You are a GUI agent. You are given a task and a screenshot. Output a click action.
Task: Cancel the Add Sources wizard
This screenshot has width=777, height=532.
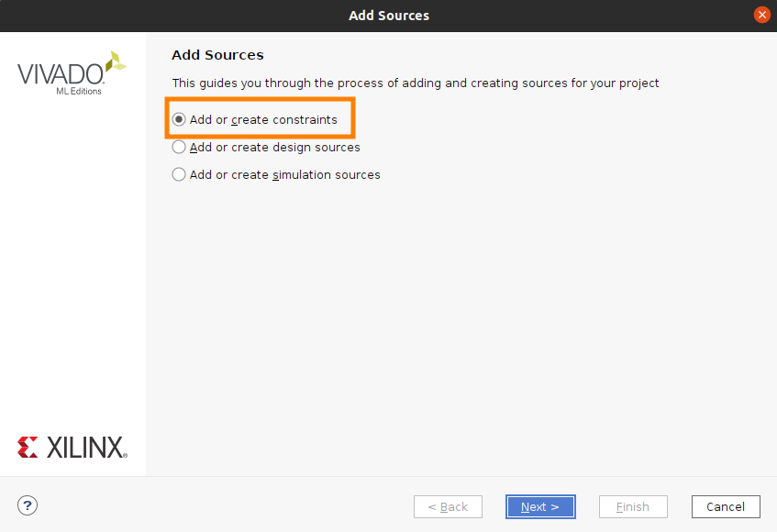click(726, 506)
